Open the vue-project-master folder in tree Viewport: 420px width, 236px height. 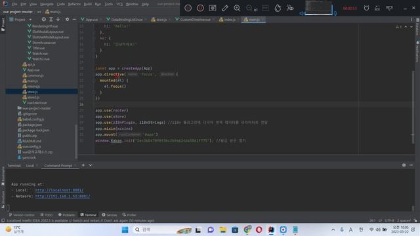click(x=37, y=108)
